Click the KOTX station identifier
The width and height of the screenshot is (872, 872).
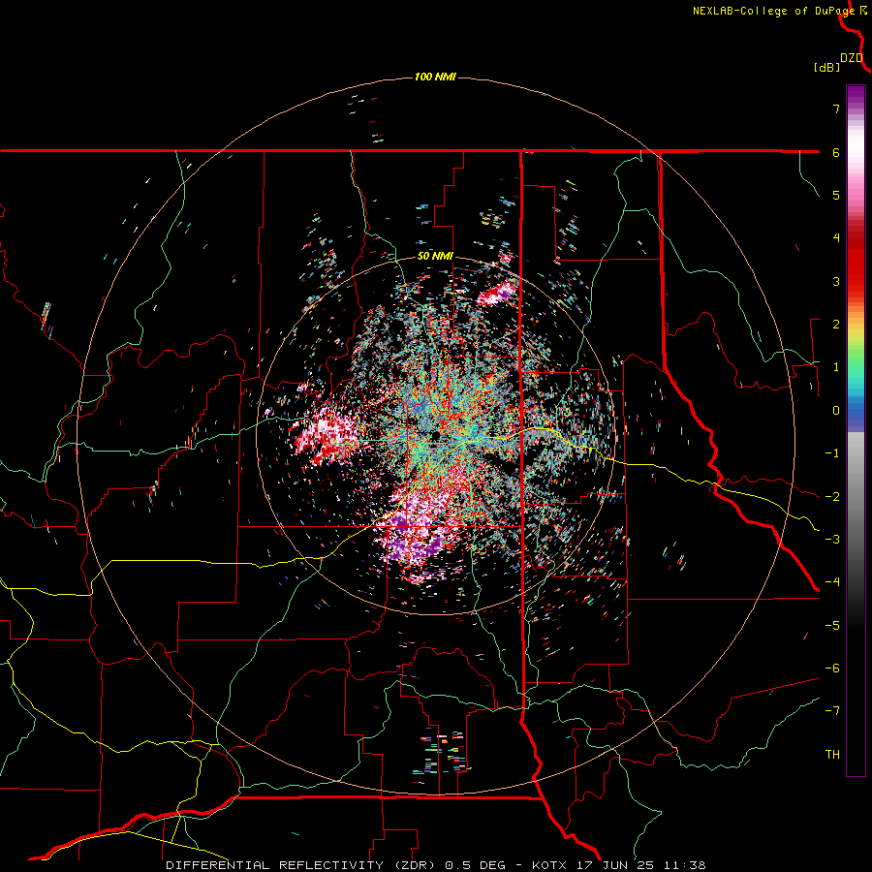tap(549, 865)
